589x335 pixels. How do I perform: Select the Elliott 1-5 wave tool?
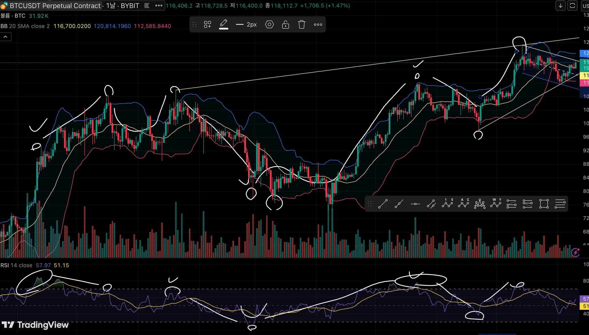click(x=447, y=203)
